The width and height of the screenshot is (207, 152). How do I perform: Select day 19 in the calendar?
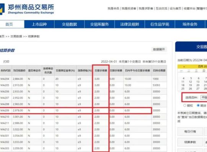point(190,85)
